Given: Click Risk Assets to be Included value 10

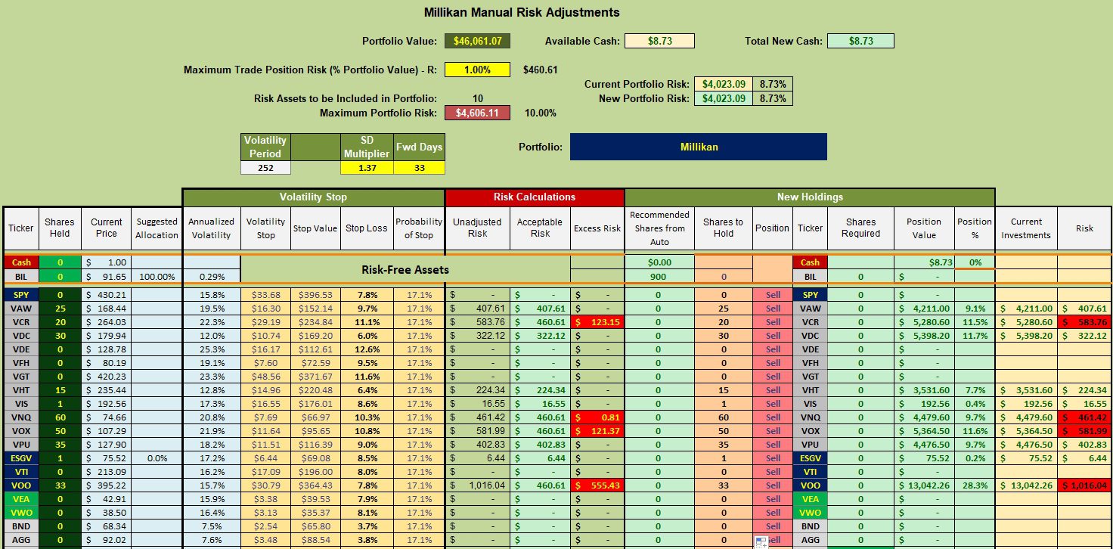Looking at the screenshot, I should pos(478,98).
